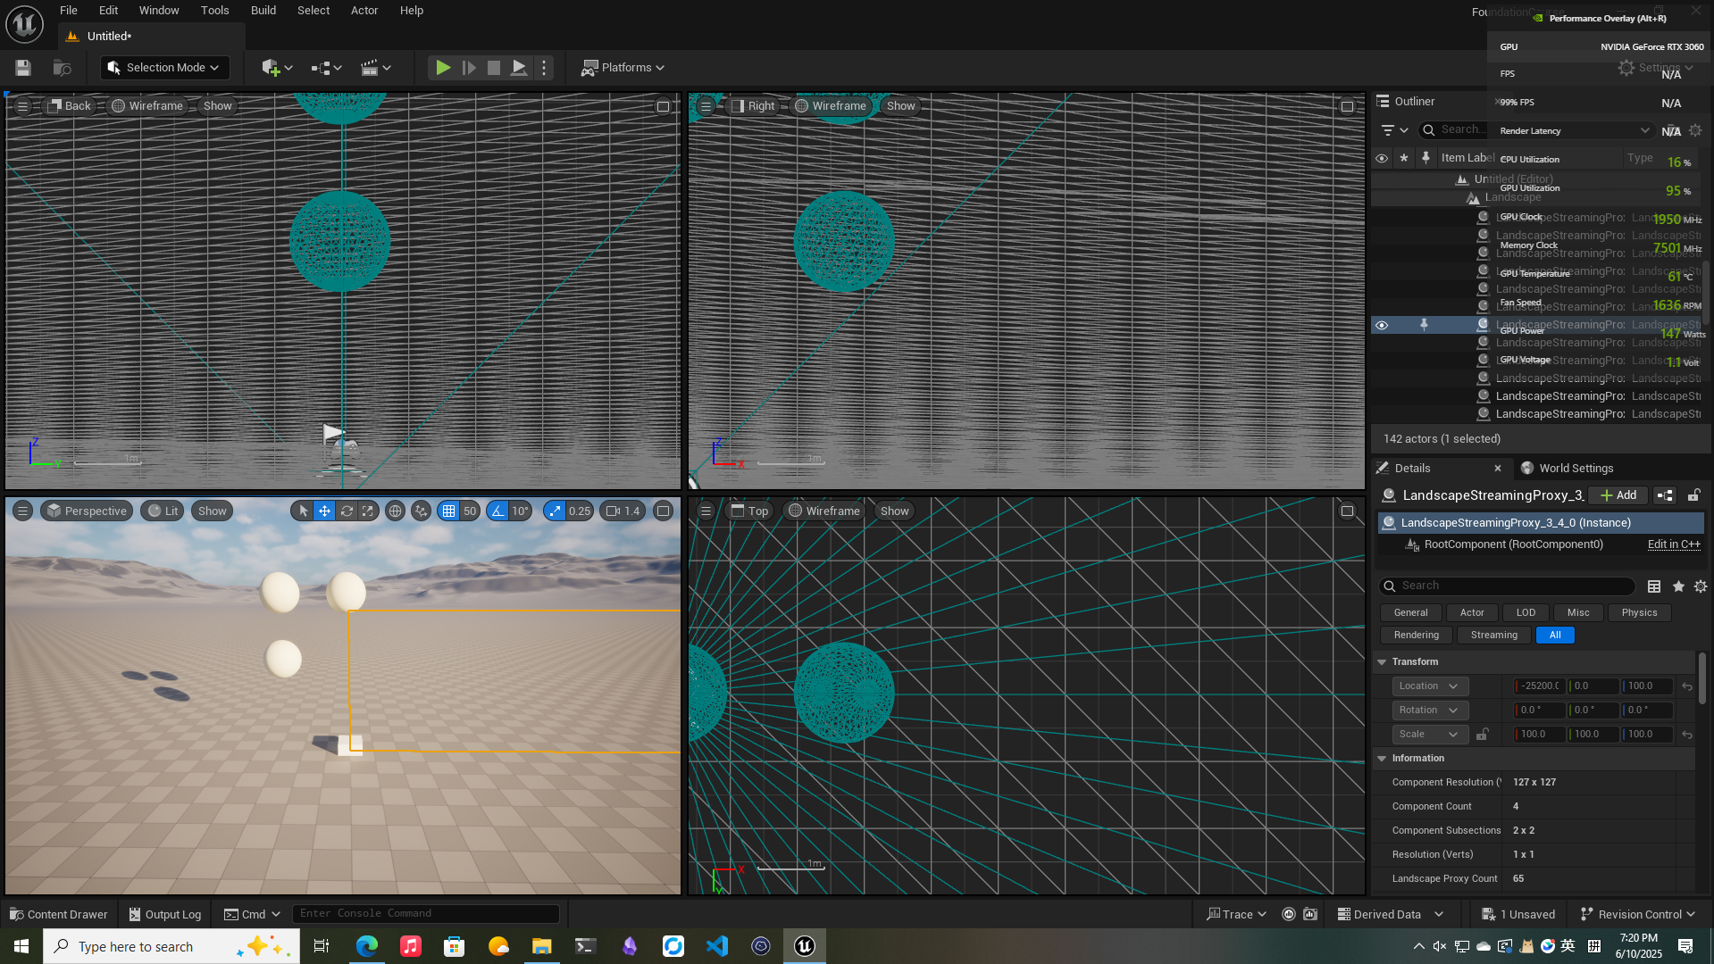Open the Add content menu in the main toolbar
1714x964 pixels.
277,68
